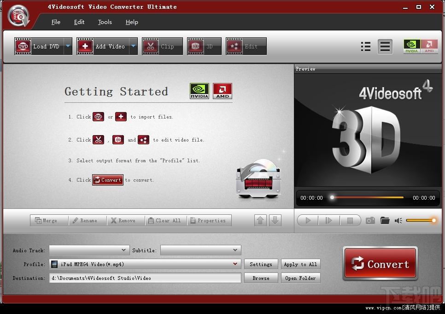Open the Tools menu
Viewport: 445px width, 314px height.
pos(105,22)
